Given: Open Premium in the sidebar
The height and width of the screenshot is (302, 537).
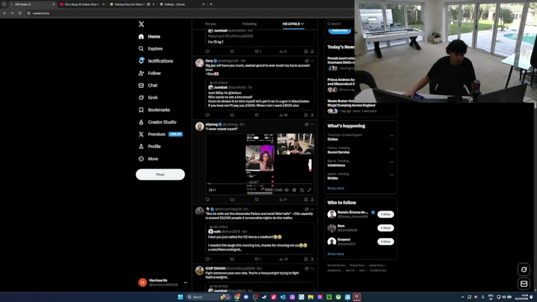Looking at the screenshot, I should pos(160,134).
